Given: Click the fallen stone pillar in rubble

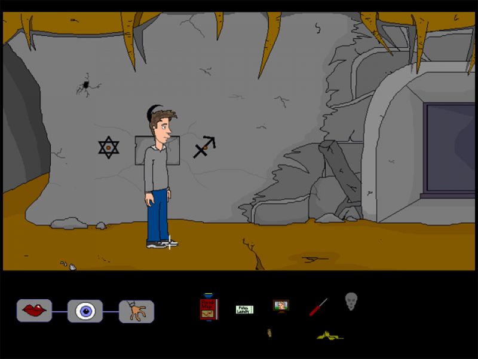Looking at the screenshot, I should [x=340, y=171].
